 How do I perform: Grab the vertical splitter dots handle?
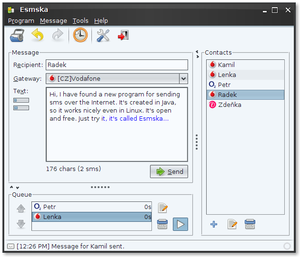tap(197, 142)
